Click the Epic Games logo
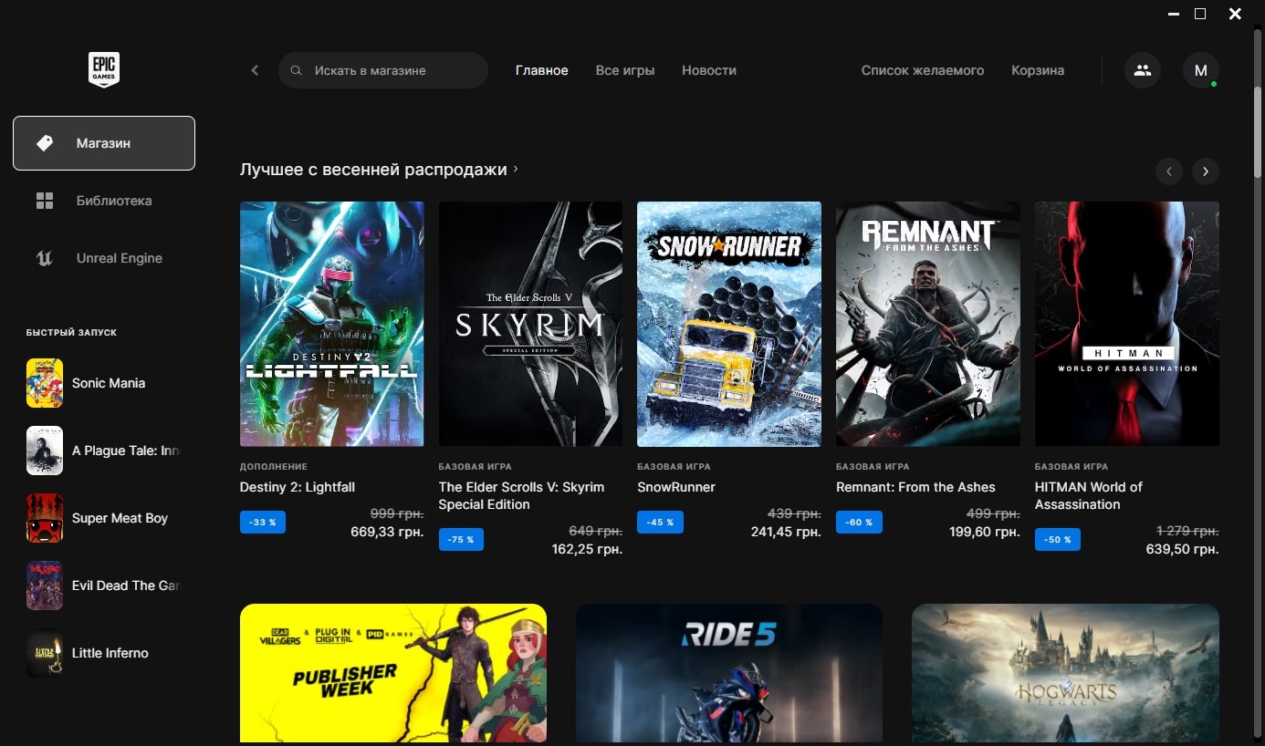Viewport: 1265px width, 746px height. (103, 69)
